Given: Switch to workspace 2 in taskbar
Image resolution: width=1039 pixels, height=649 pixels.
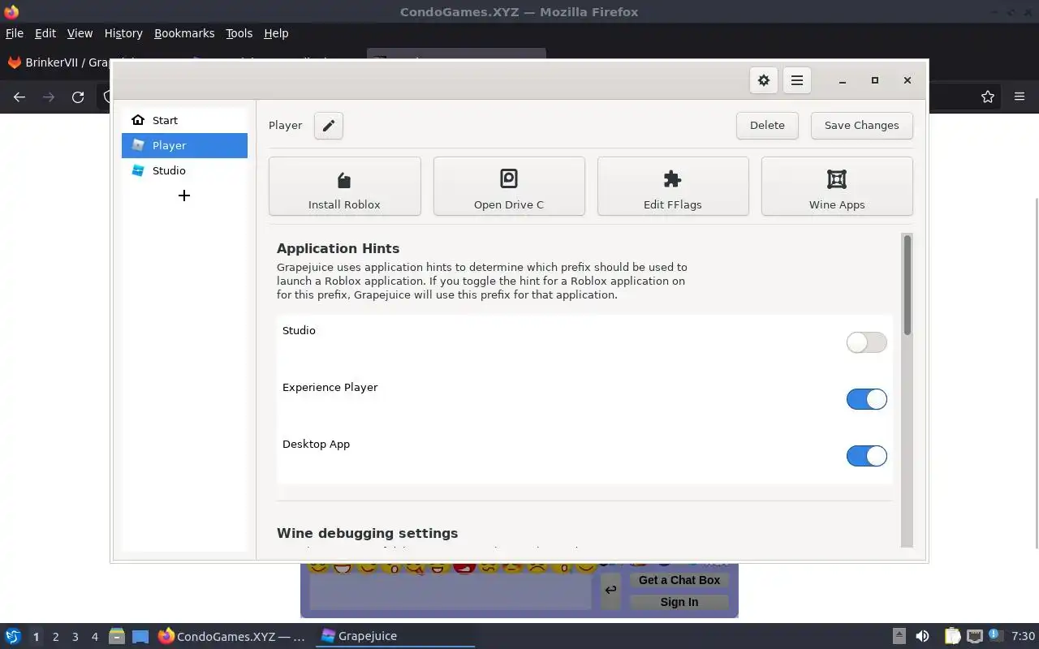Looking at the screenshot, I should pyautogui.click(x=55, y=637).
